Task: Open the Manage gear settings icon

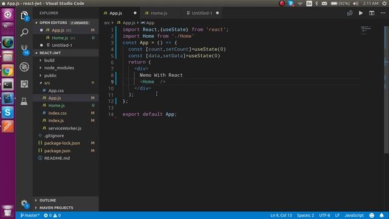Action: pyautogui.click(x=24, y=204)
